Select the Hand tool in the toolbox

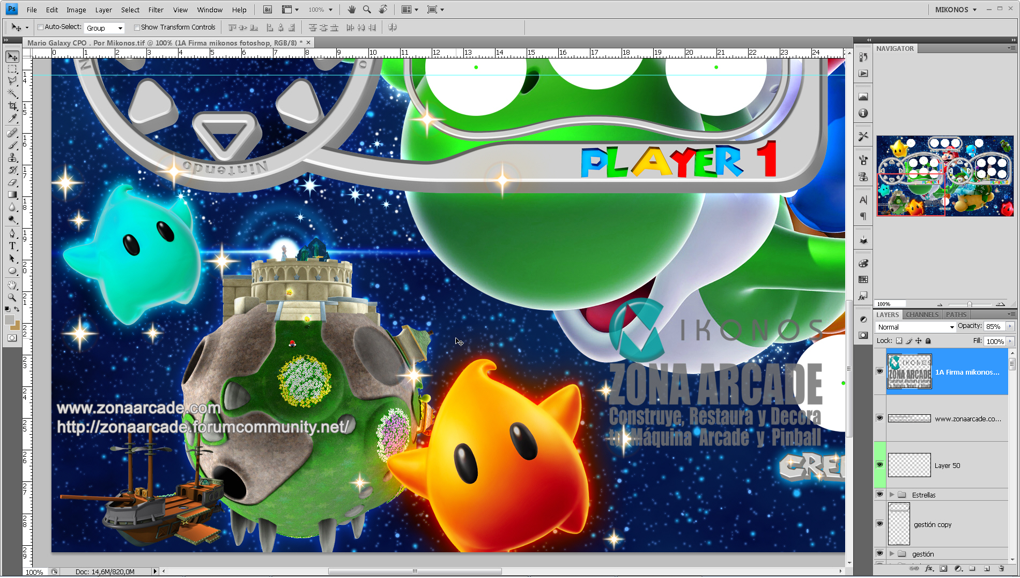pyautogui.click(x=12, y=285)
